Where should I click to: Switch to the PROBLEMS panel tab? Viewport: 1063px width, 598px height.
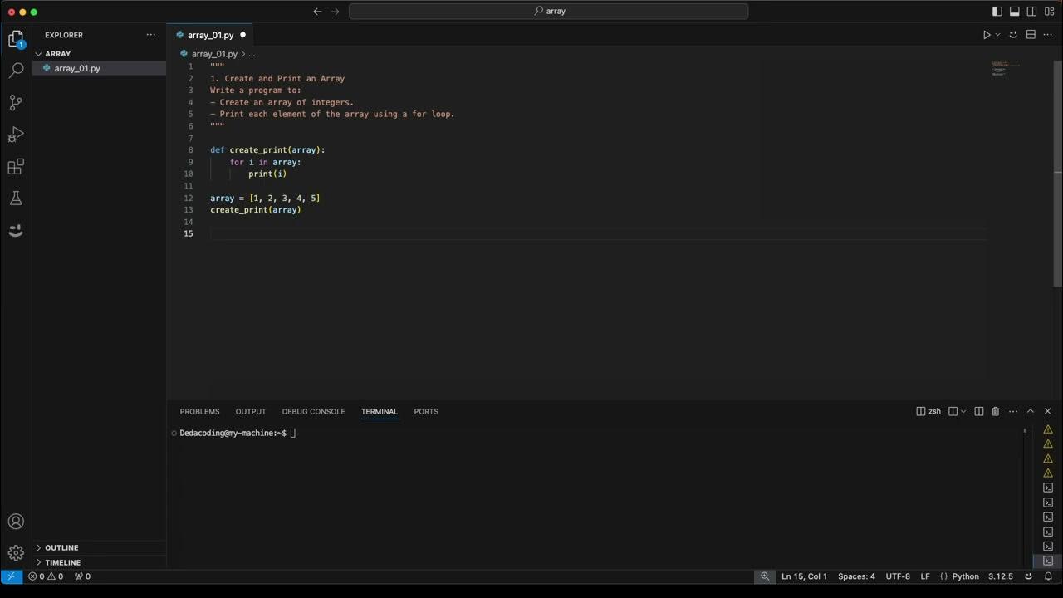(199, 412)
